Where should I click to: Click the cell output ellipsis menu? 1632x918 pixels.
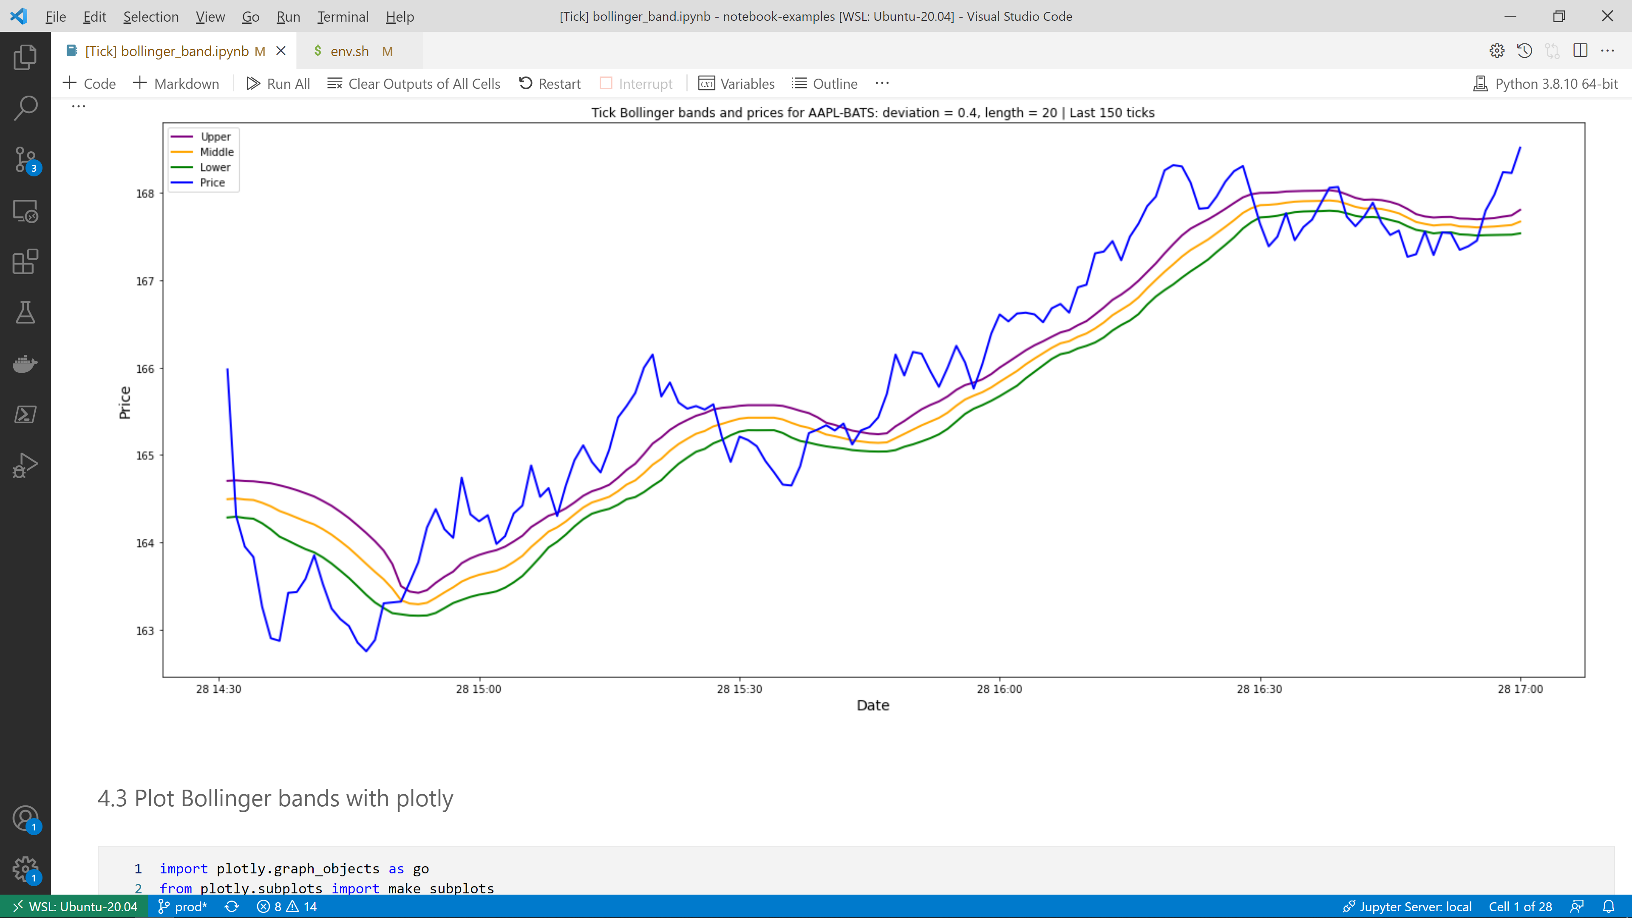(79, 106)
